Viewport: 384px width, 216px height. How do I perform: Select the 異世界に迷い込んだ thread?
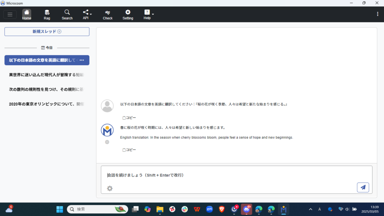pyautogui.click(x=46, y=75)
